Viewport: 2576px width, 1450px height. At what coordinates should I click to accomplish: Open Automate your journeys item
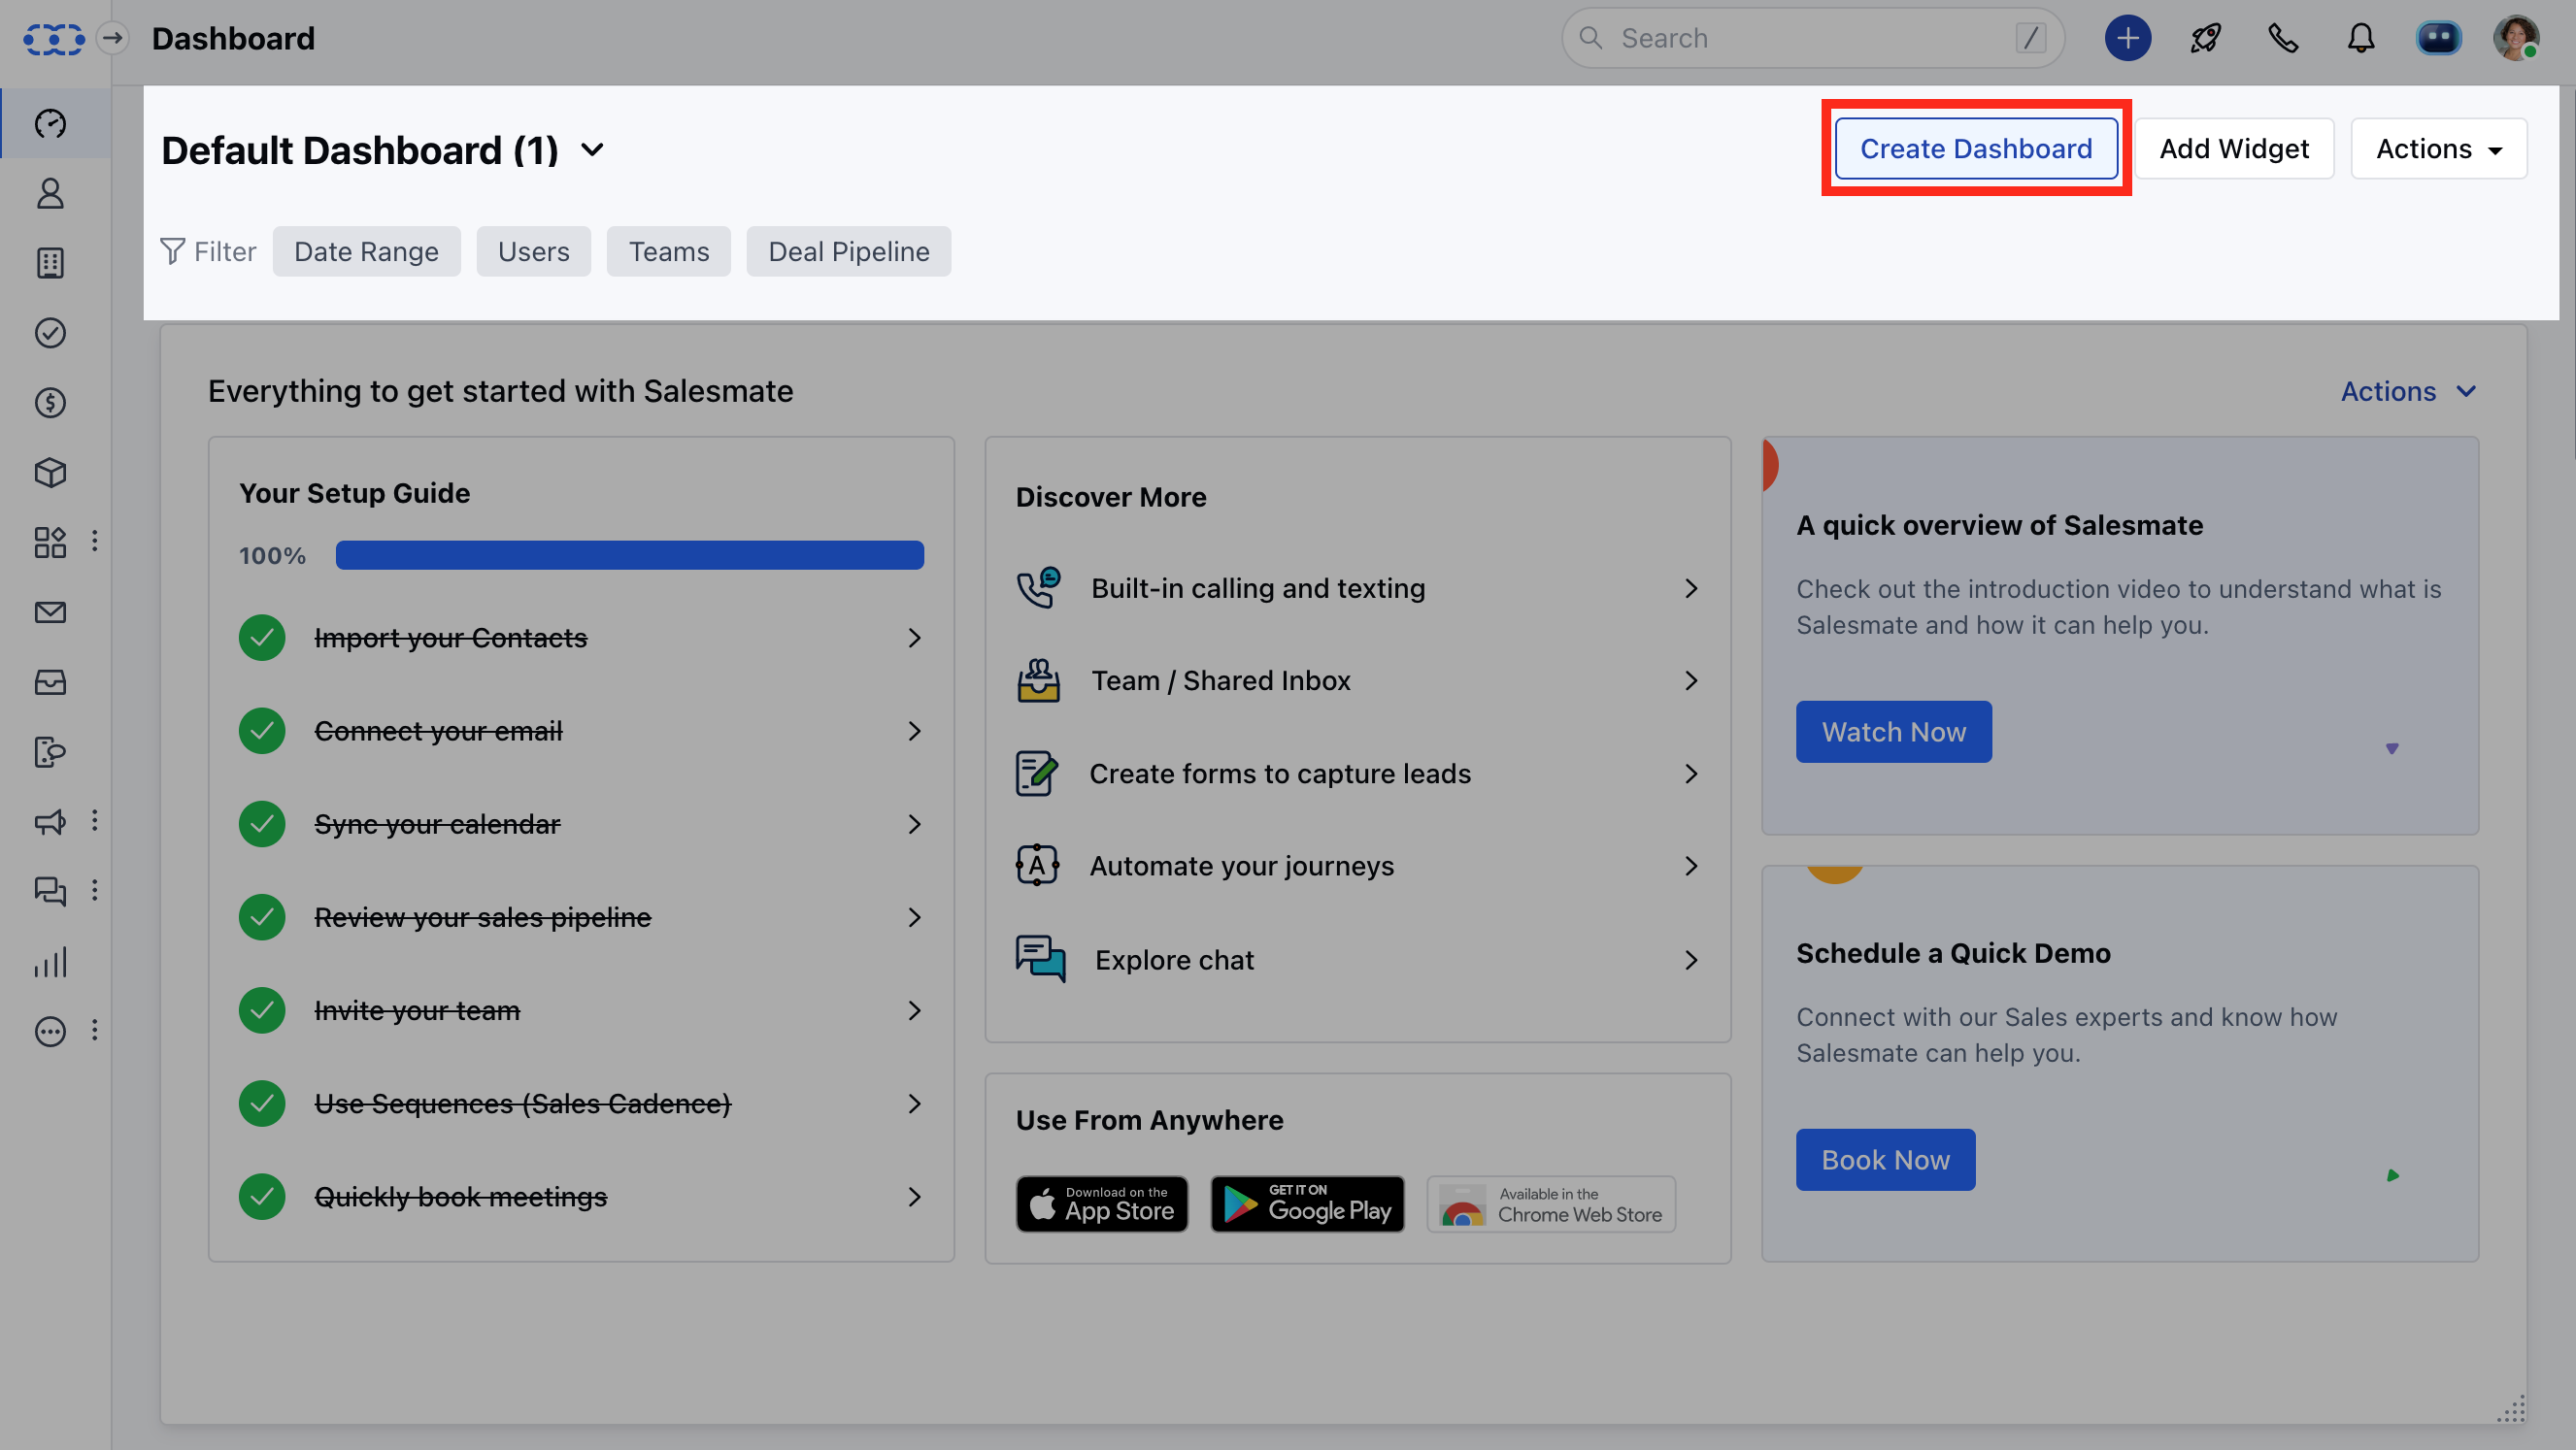[1358, 866]
